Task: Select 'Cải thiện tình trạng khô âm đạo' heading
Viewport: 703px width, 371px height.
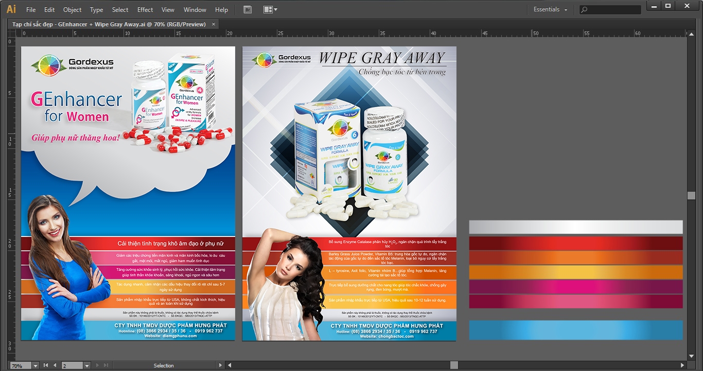Action: [170, 243]
